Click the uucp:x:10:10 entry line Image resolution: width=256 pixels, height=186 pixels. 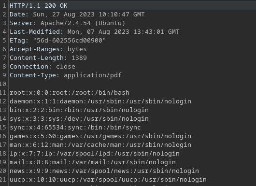pyautogui.click(x=108, y=179)
